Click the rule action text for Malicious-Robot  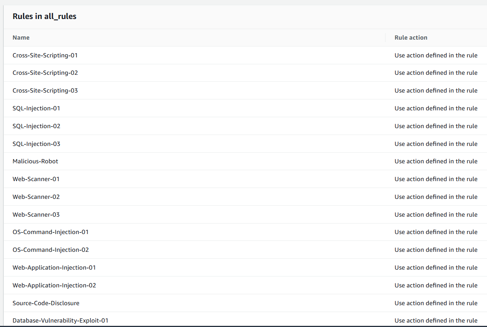(436, 161)
